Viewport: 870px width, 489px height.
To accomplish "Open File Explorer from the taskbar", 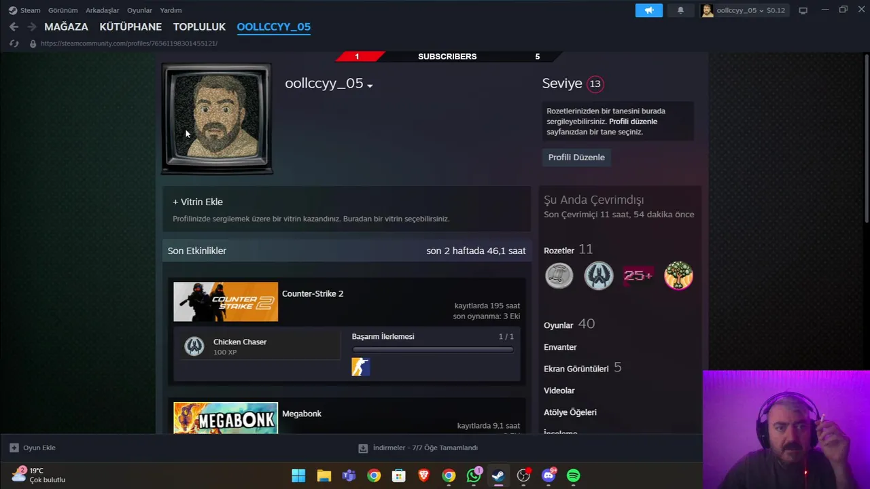I will [324, 475].
